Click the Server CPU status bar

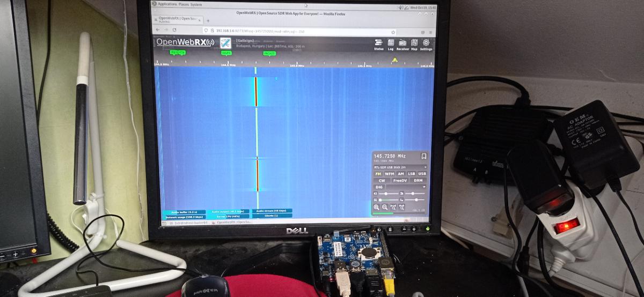(x=228, y=216)
